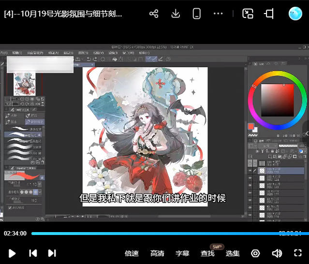Open the three-dots more options menu
Viewport: 309px width, 264px height.
coord(218,14)
